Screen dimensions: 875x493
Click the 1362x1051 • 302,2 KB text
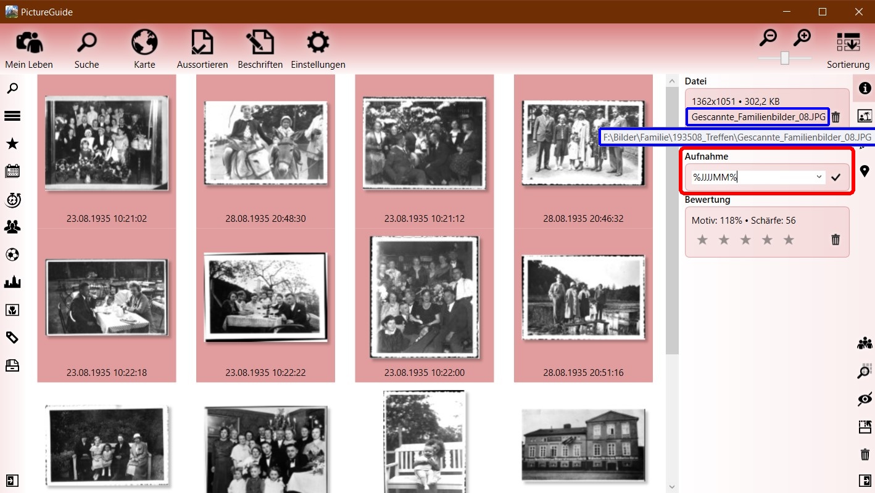point(736,101)
